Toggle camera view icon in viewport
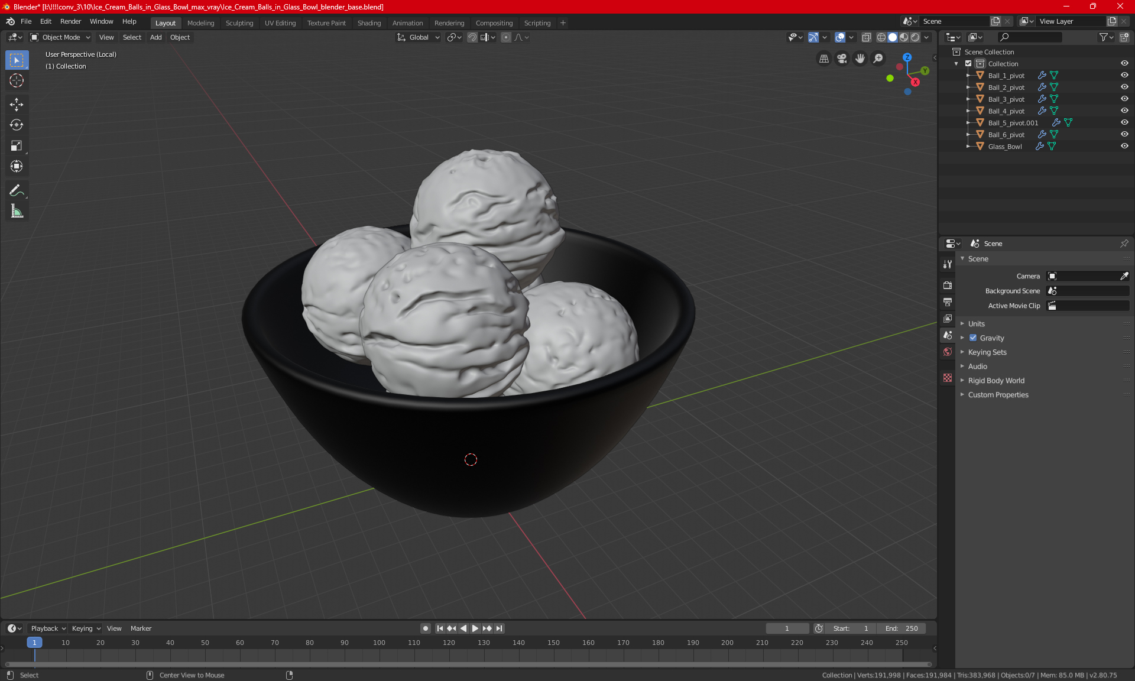The width and height of the screenshot is (1135, 681). [842, 59]
